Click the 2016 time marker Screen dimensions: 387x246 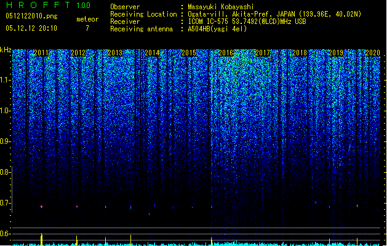tap(226, 53)
